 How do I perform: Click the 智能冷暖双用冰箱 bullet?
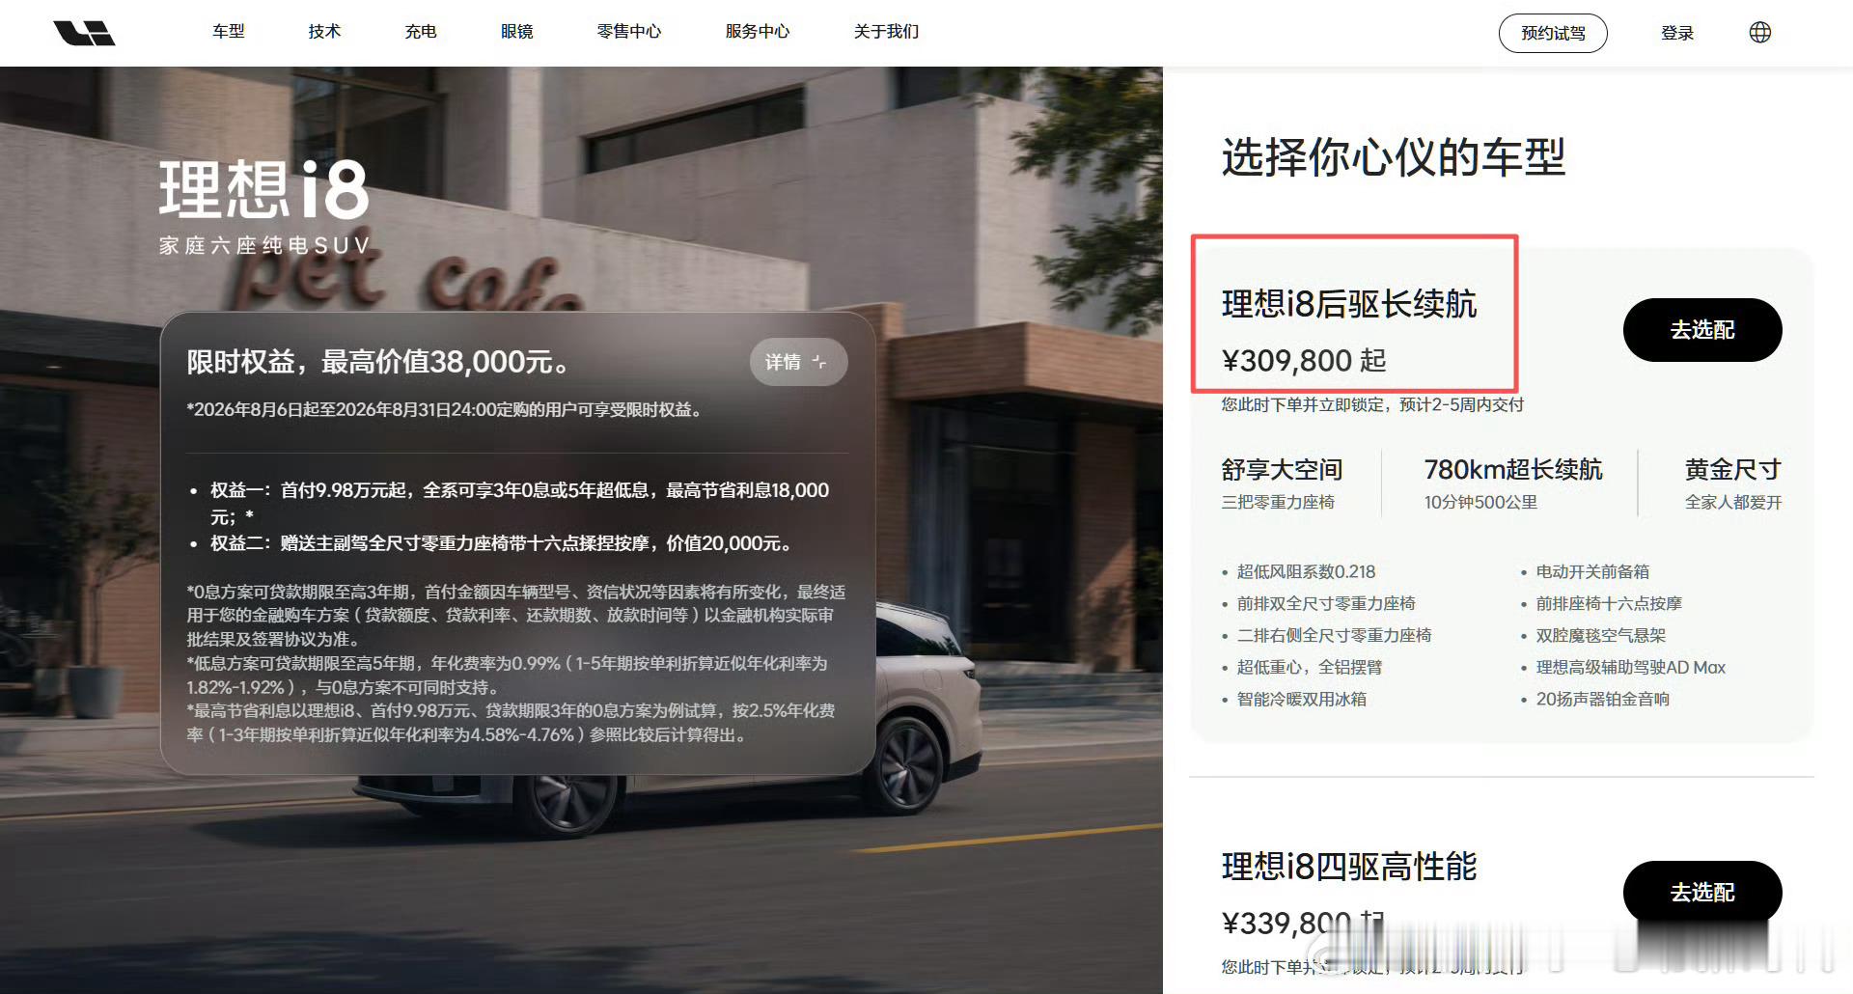1302,699
